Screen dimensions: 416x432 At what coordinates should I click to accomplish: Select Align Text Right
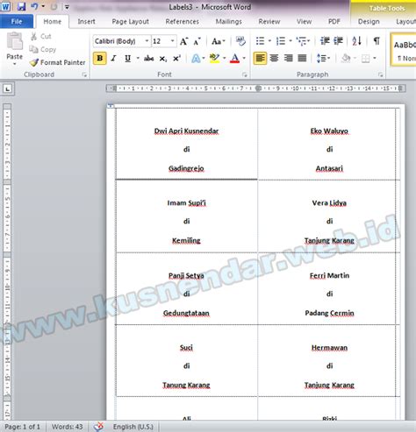[x=288, y=58]
